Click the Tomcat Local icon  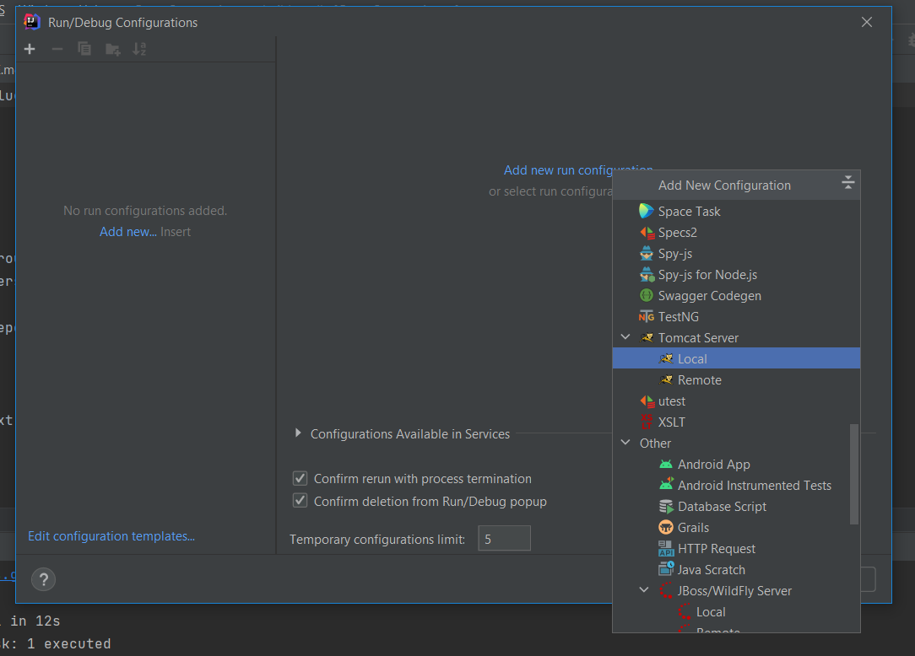[666, 358]
